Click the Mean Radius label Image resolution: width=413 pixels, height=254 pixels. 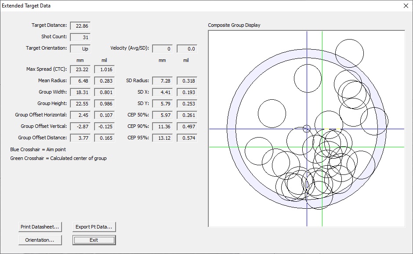point(52,80)
